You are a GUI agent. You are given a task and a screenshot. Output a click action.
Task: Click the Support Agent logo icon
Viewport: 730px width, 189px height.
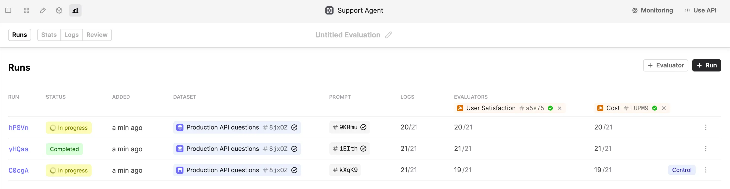[x=329, y=10]
